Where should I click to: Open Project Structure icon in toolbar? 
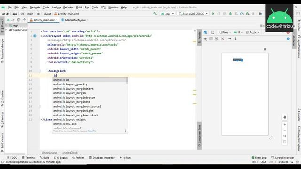pos(261,14)
